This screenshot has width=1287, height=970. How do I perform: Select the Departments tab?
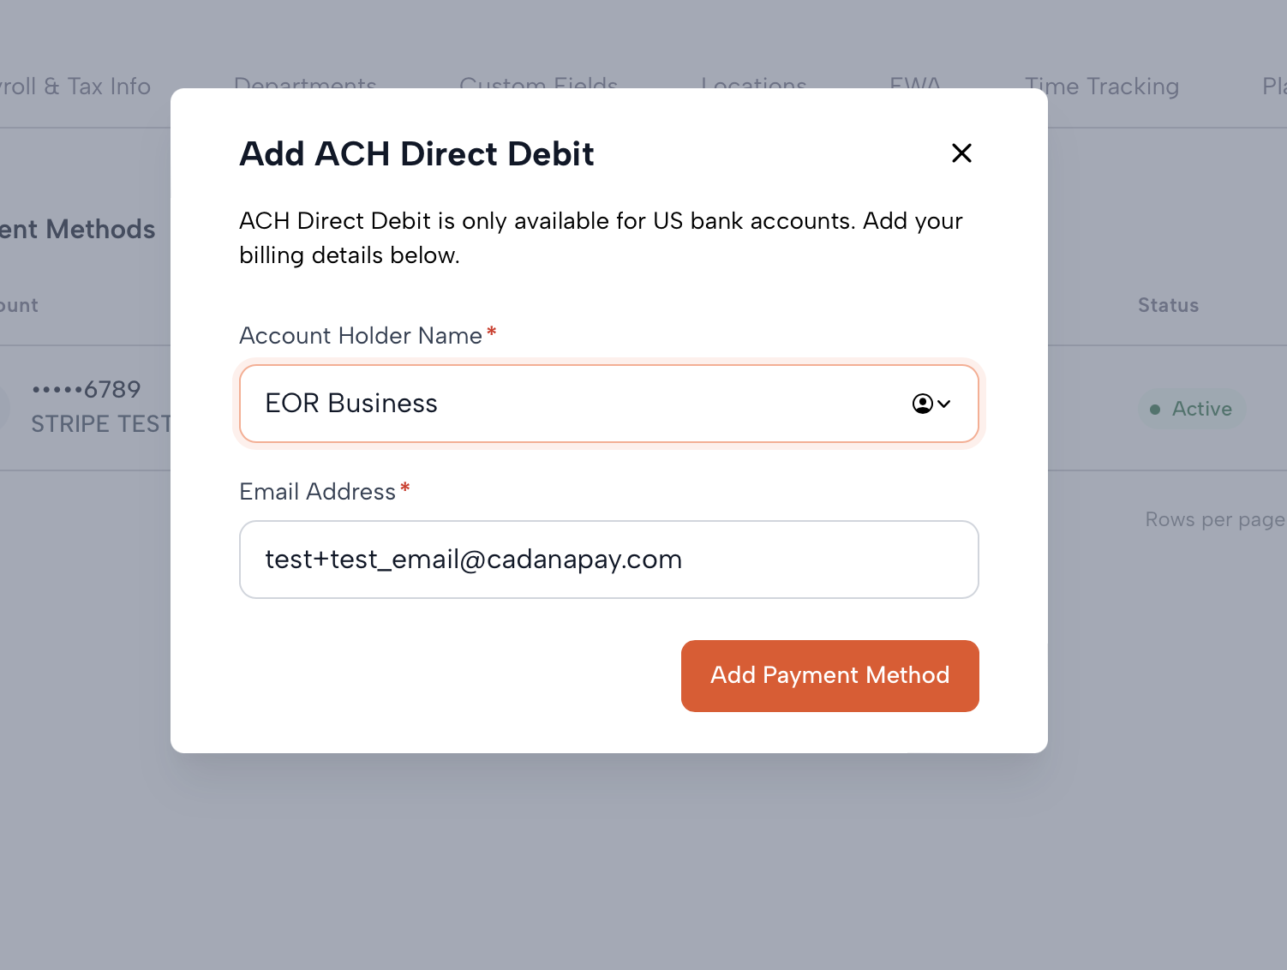point(305,84)
